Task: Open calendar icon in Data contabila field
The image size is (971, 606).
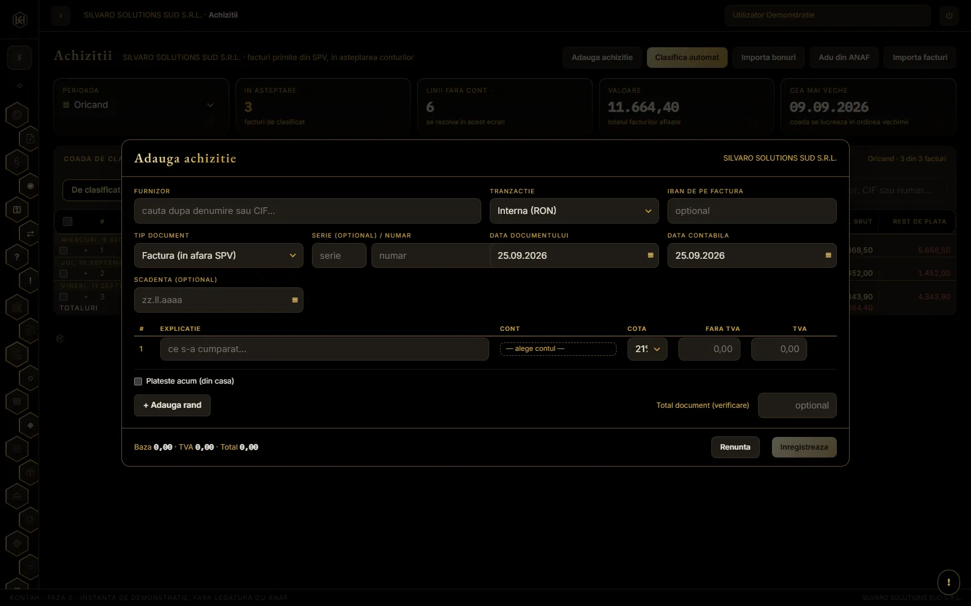Action: 828,256
